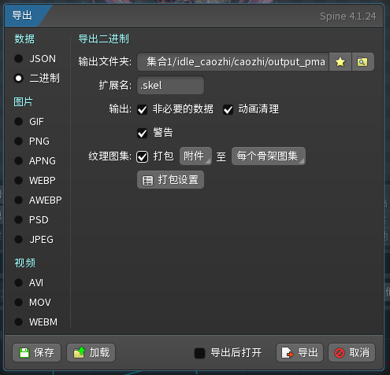Click the 纹理图集 label
This screenshot has height=375, width=390.
click(x=110, y=156)
